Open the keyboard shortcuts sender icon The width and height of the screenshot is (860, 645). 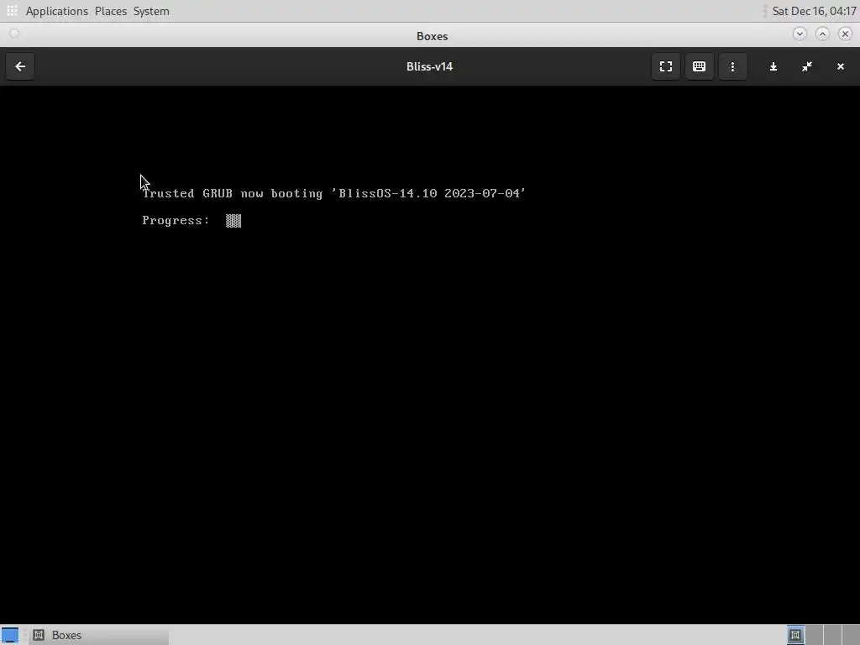pos(699,66)
